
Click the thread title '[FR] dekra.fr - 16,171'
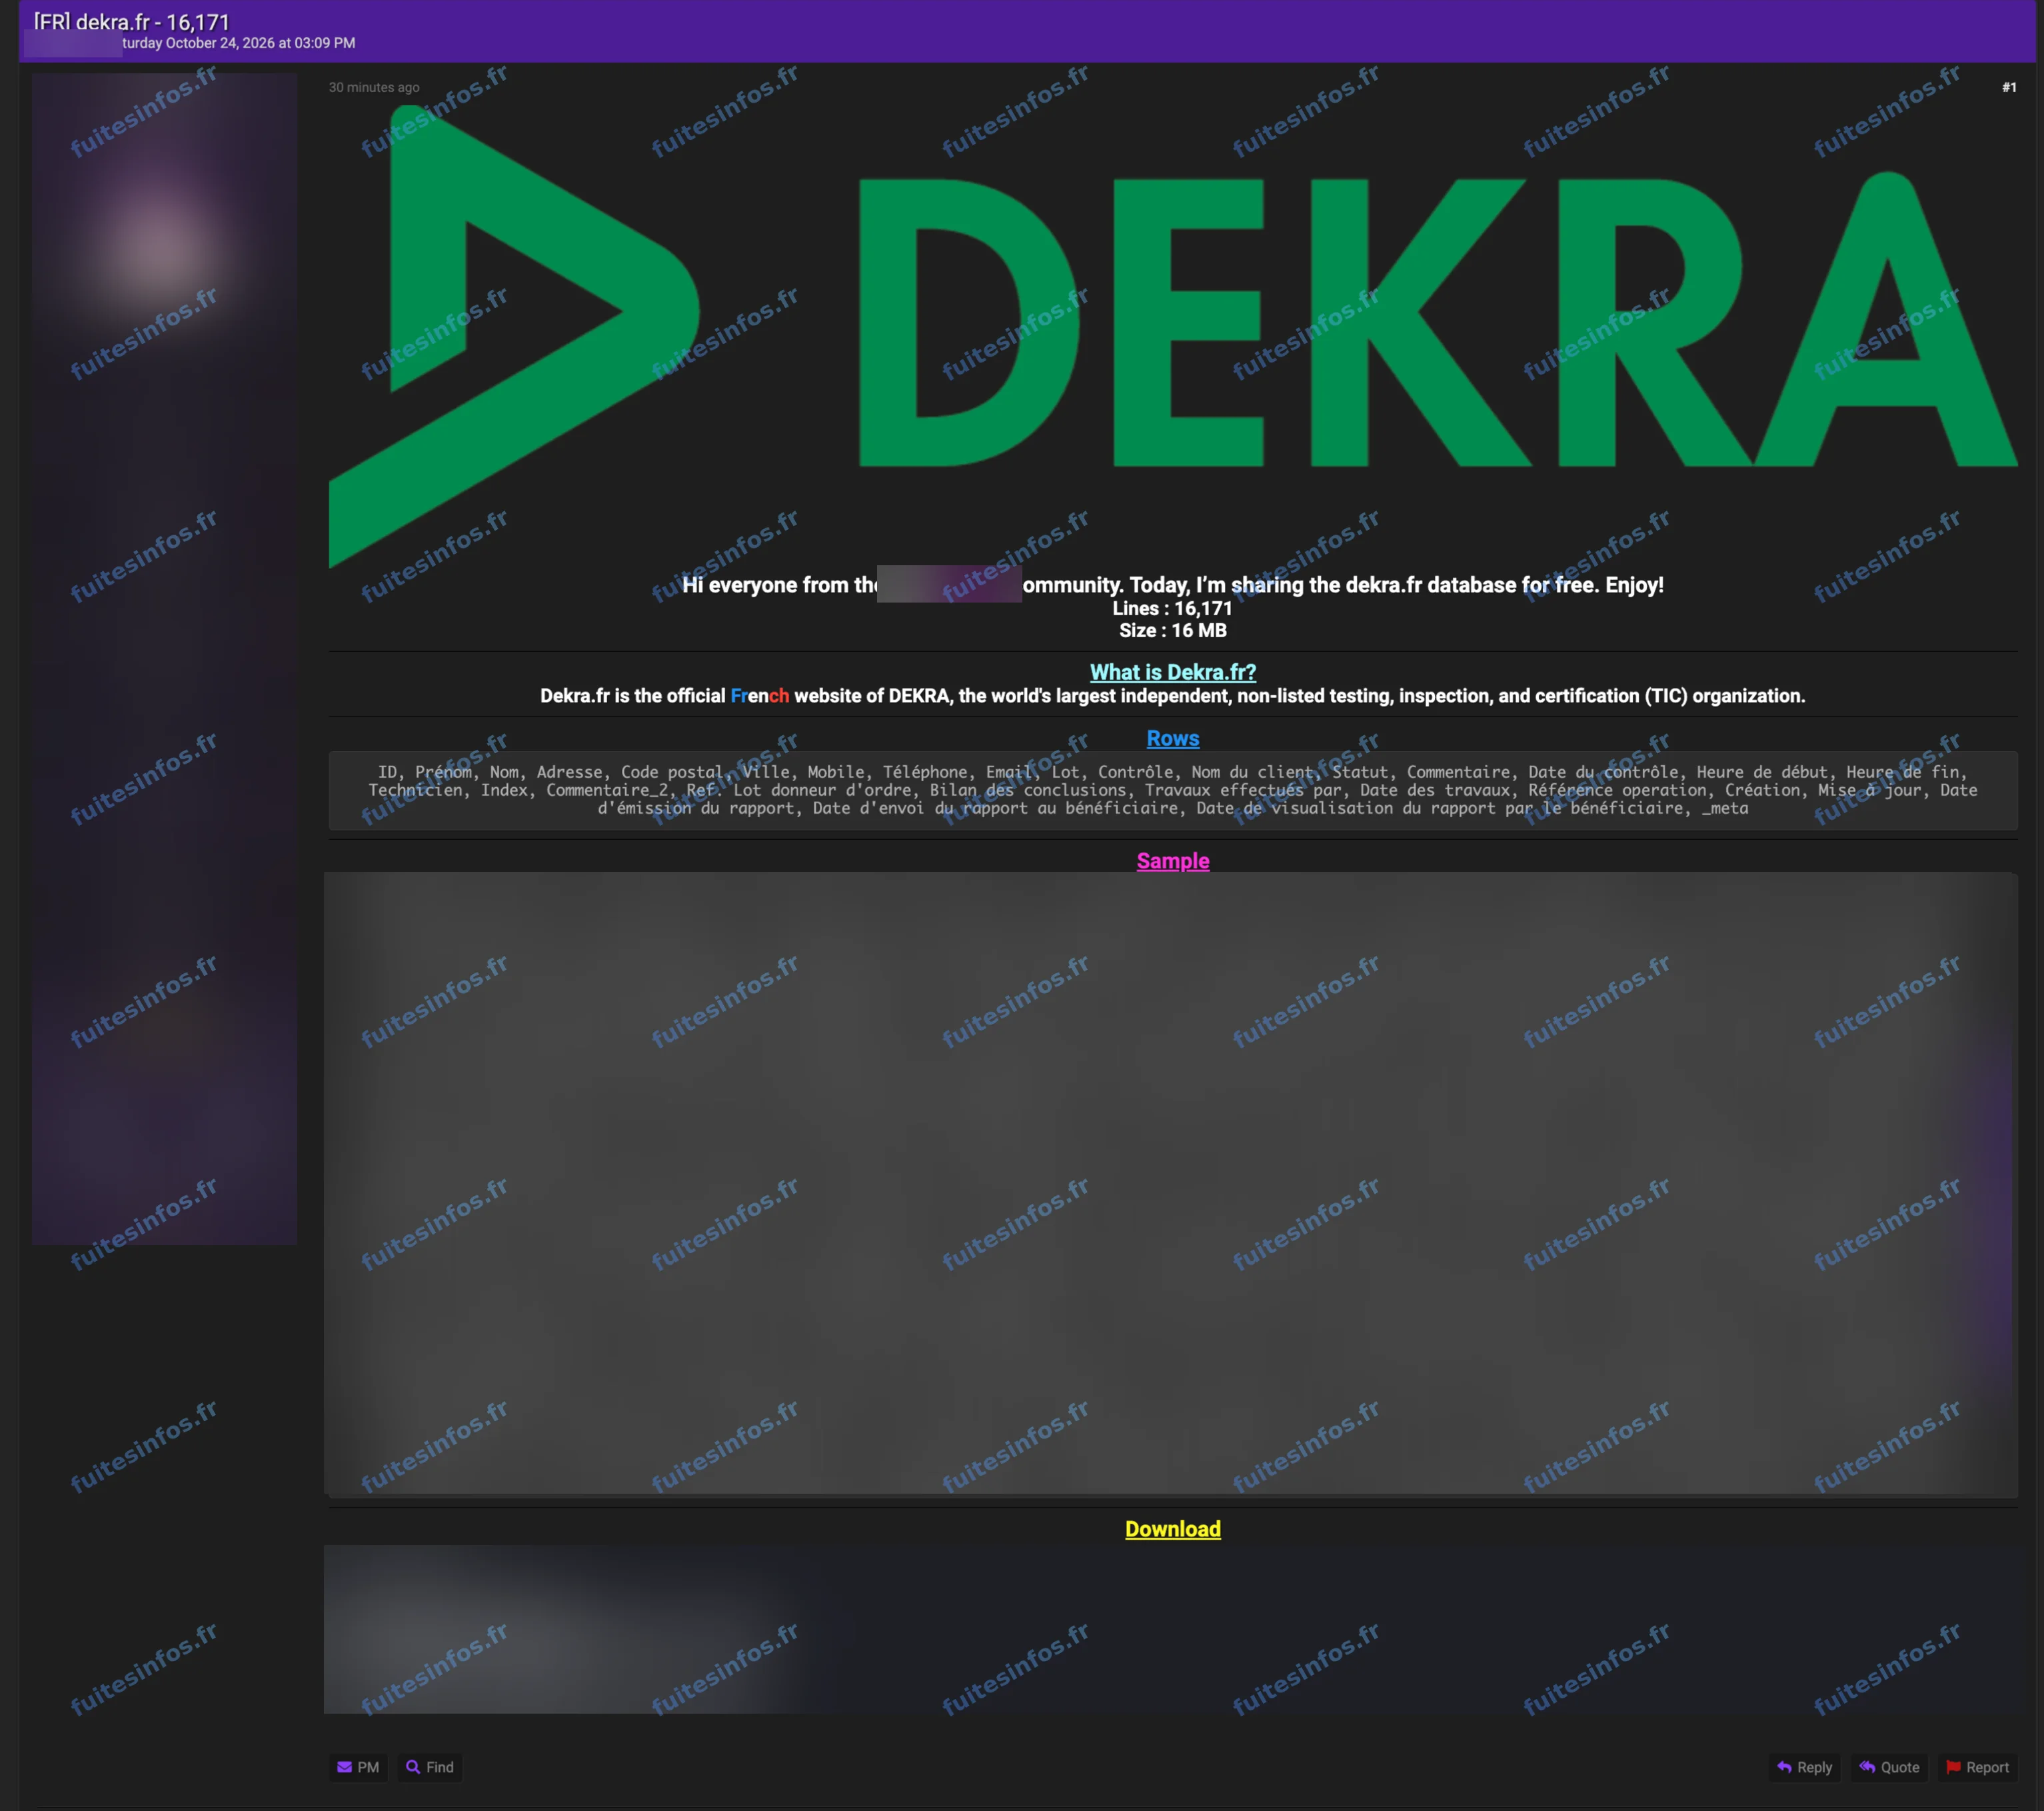[x=132, y=21]
